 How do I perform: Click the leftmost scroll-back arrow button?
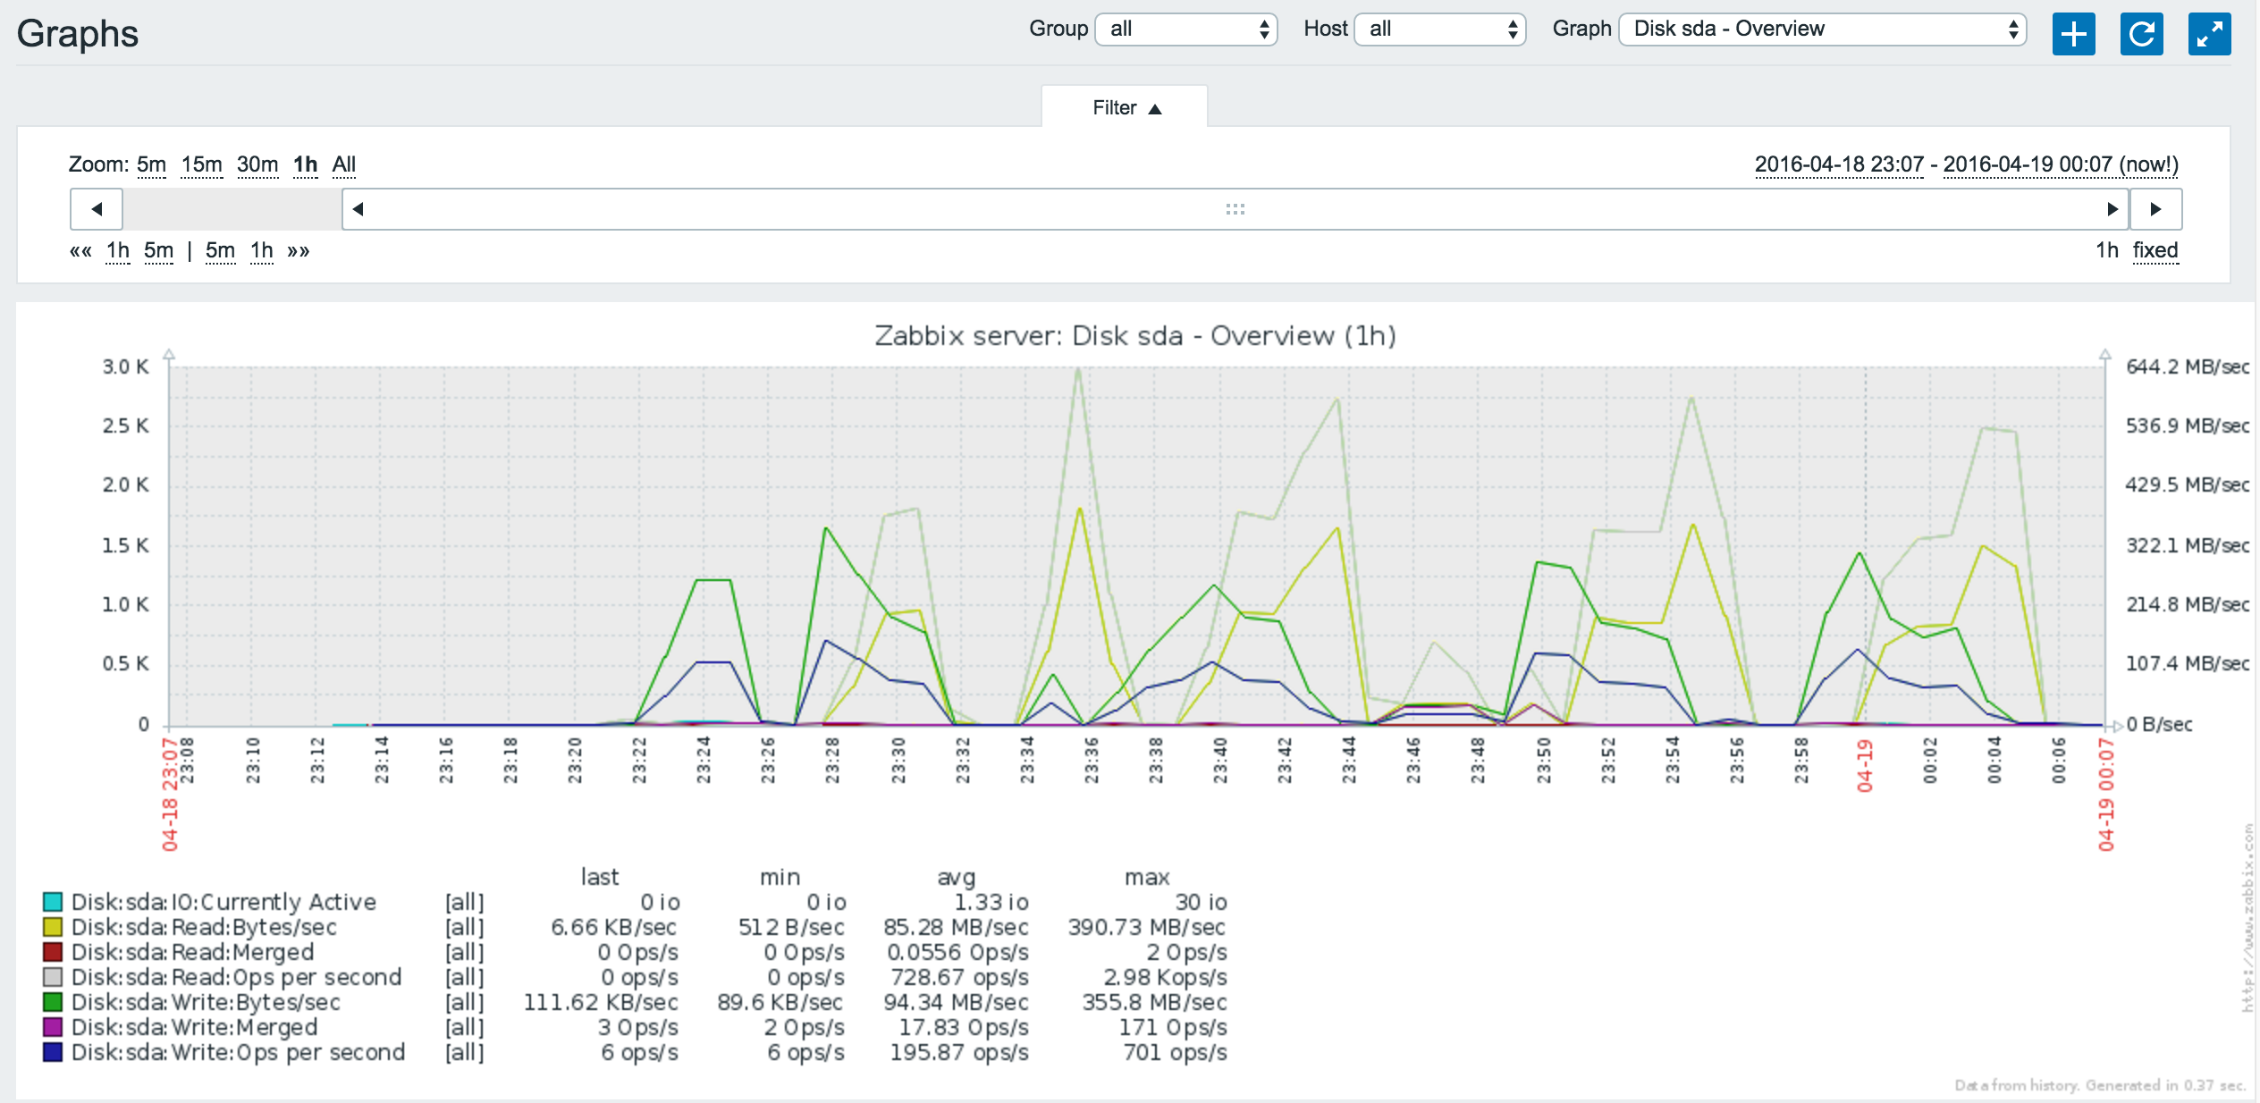[x=97, y=209]
